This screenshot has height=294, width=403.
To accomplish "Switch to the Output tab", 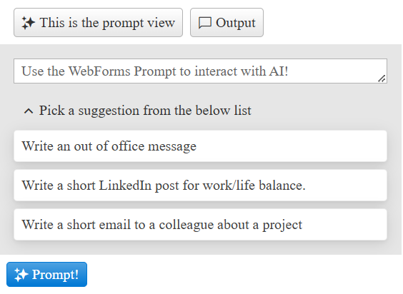I will [227, 23].
